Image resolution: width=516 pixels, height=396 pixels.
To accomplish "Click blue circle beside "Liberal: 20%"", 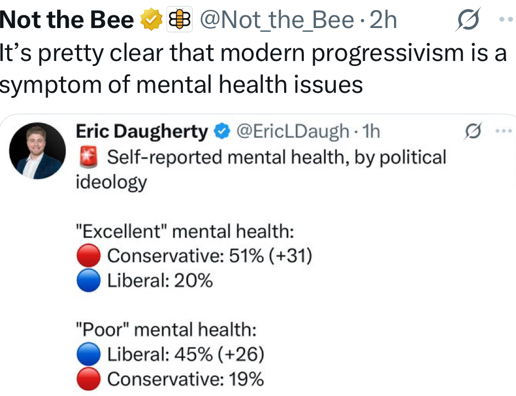I will tap(88, 281).
